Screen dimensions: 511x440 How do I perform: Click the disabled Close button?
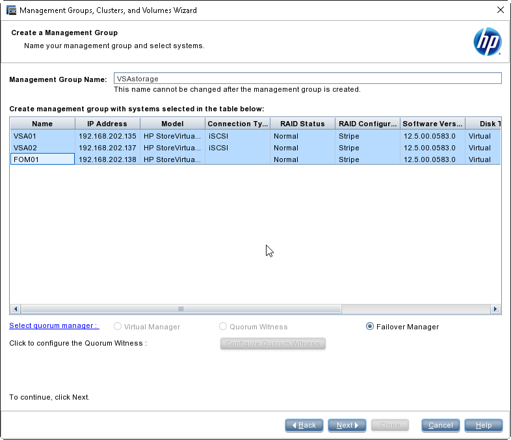coord(390,425)
